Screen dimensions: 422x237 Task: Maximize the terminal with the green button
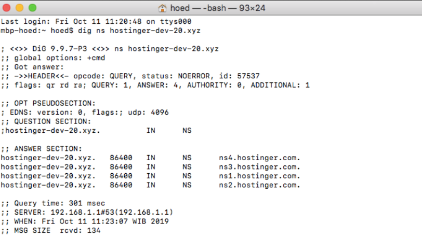32,8
